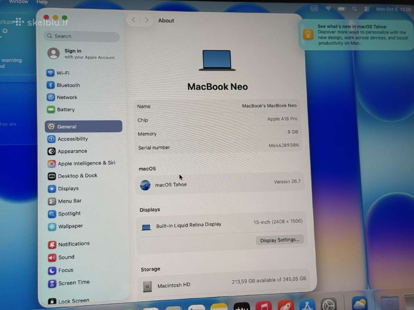The height and width of the screenshot is (310, 414).
Task: Click the MacBook Neo laptop image
Action: pyautogui.click(x=217, y=61)
